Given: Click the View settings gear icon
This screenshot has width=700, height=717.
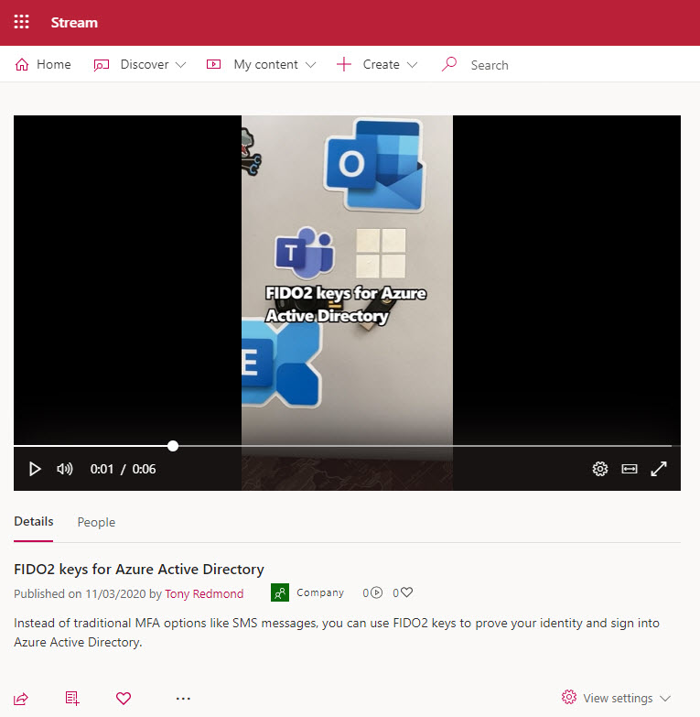Looking at the screenshot, I should (569, 697).
